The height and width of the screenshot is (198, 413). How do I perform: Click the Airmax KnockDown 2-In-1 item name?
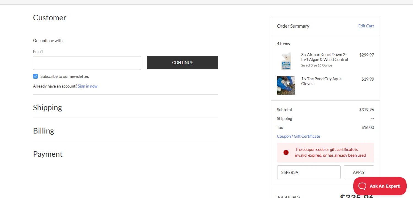325,57
